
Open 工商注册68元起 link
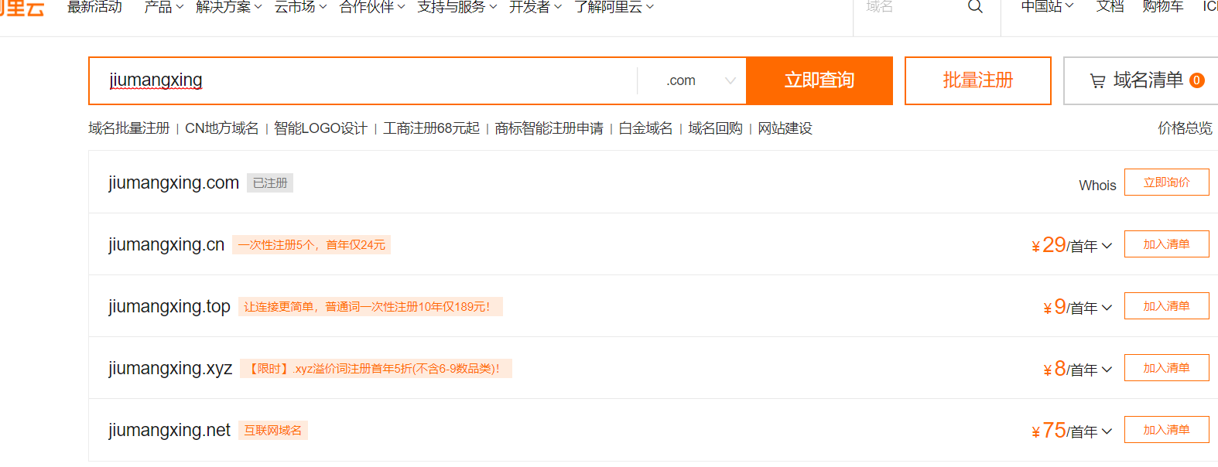[432, 128]
